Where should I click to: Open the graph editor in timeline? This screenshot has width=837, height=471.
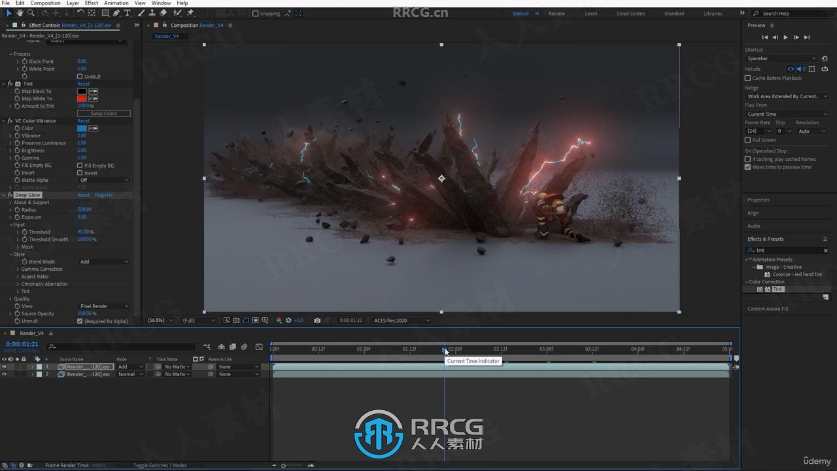[x=259, y=347]
